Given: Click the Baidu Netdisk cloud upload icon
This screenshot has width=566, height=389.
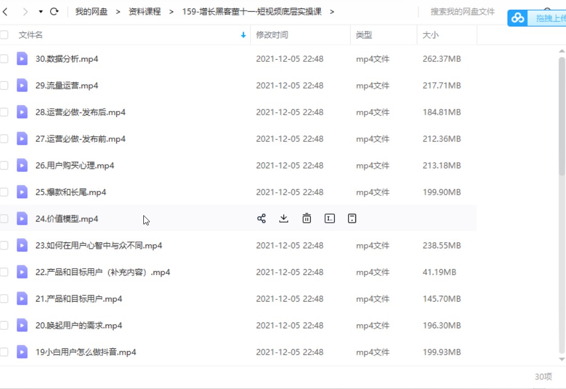Looking at the screenshot, I should (518, 18).
